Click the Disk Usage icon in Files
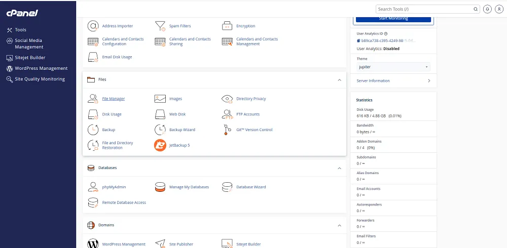 coord(93,114)
